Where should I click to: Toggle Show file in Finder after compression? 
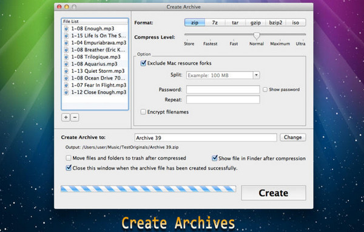tap(215, 159)
